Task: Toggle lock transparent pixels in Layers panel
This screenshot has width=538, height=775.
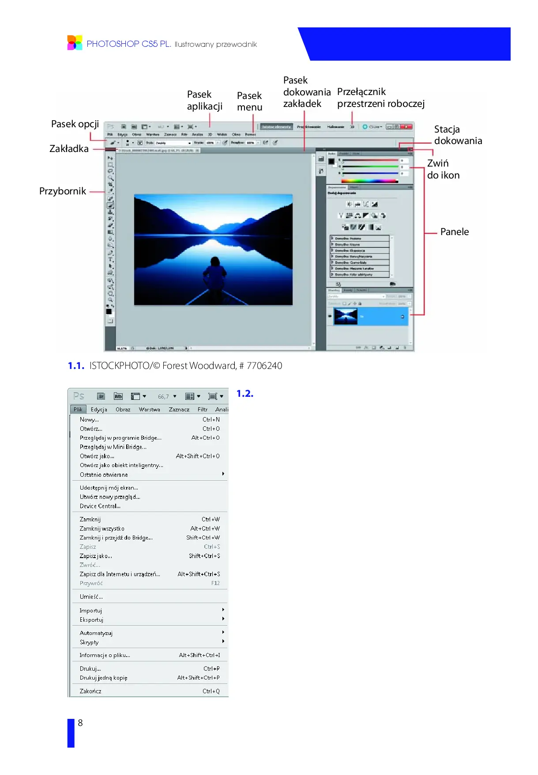Action: [345, 304]
